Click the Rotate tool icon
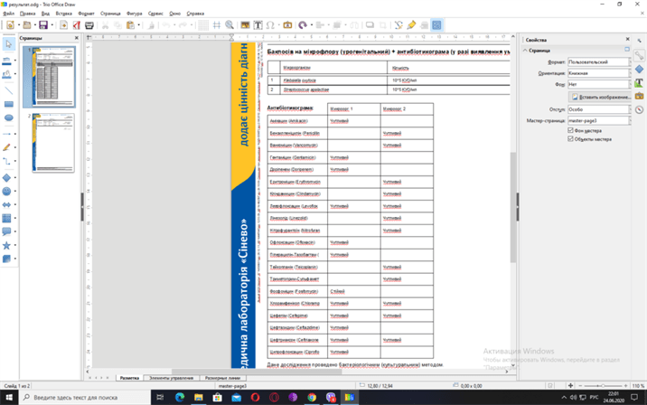Viewport: 647px width, 405px height. (303, 25)
